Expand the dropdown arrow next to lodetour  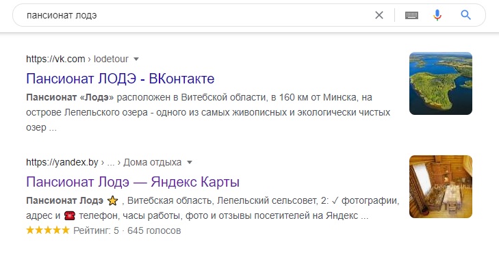pos(136,59)
